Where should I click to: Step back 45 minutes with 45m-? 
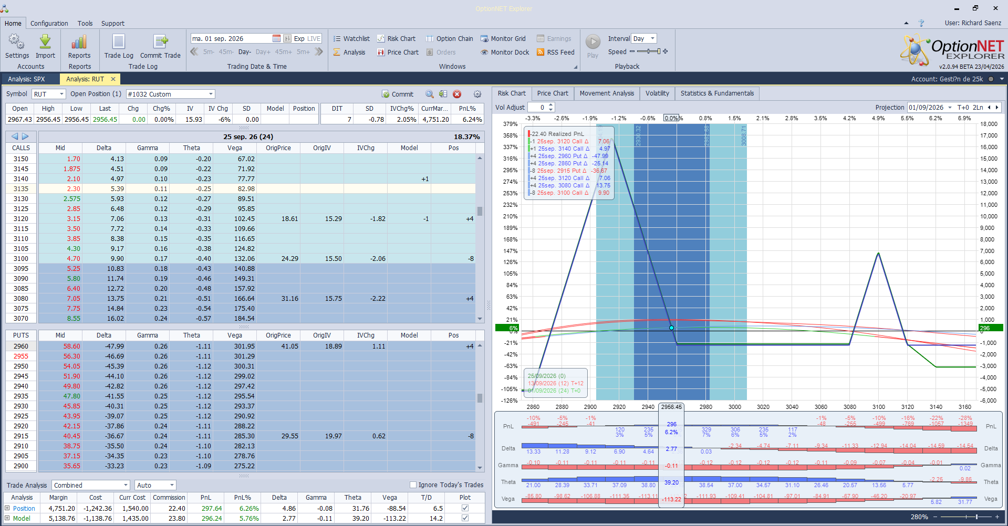point(226,51)
